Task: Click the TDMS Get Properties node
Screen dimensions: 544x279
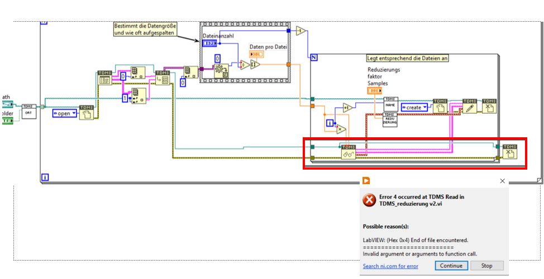Action: [163, 78]
